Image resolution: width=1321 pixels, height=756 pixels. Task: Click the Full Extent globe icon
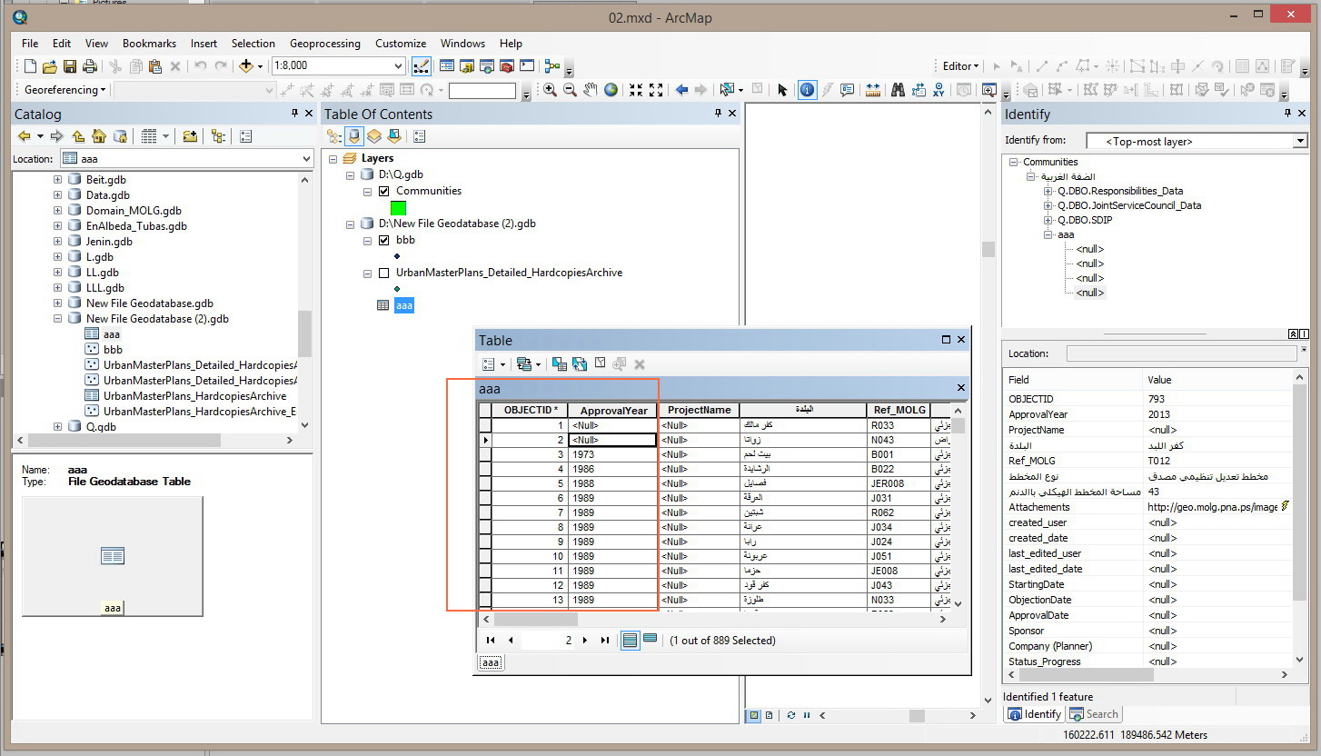[611, 90]
